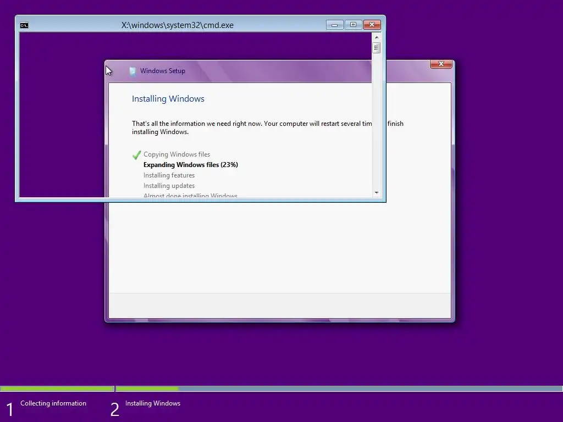Click the Installing Windows stage label at bottom
The height and width of the screenshot is (422, 563).
coord(153,403)
